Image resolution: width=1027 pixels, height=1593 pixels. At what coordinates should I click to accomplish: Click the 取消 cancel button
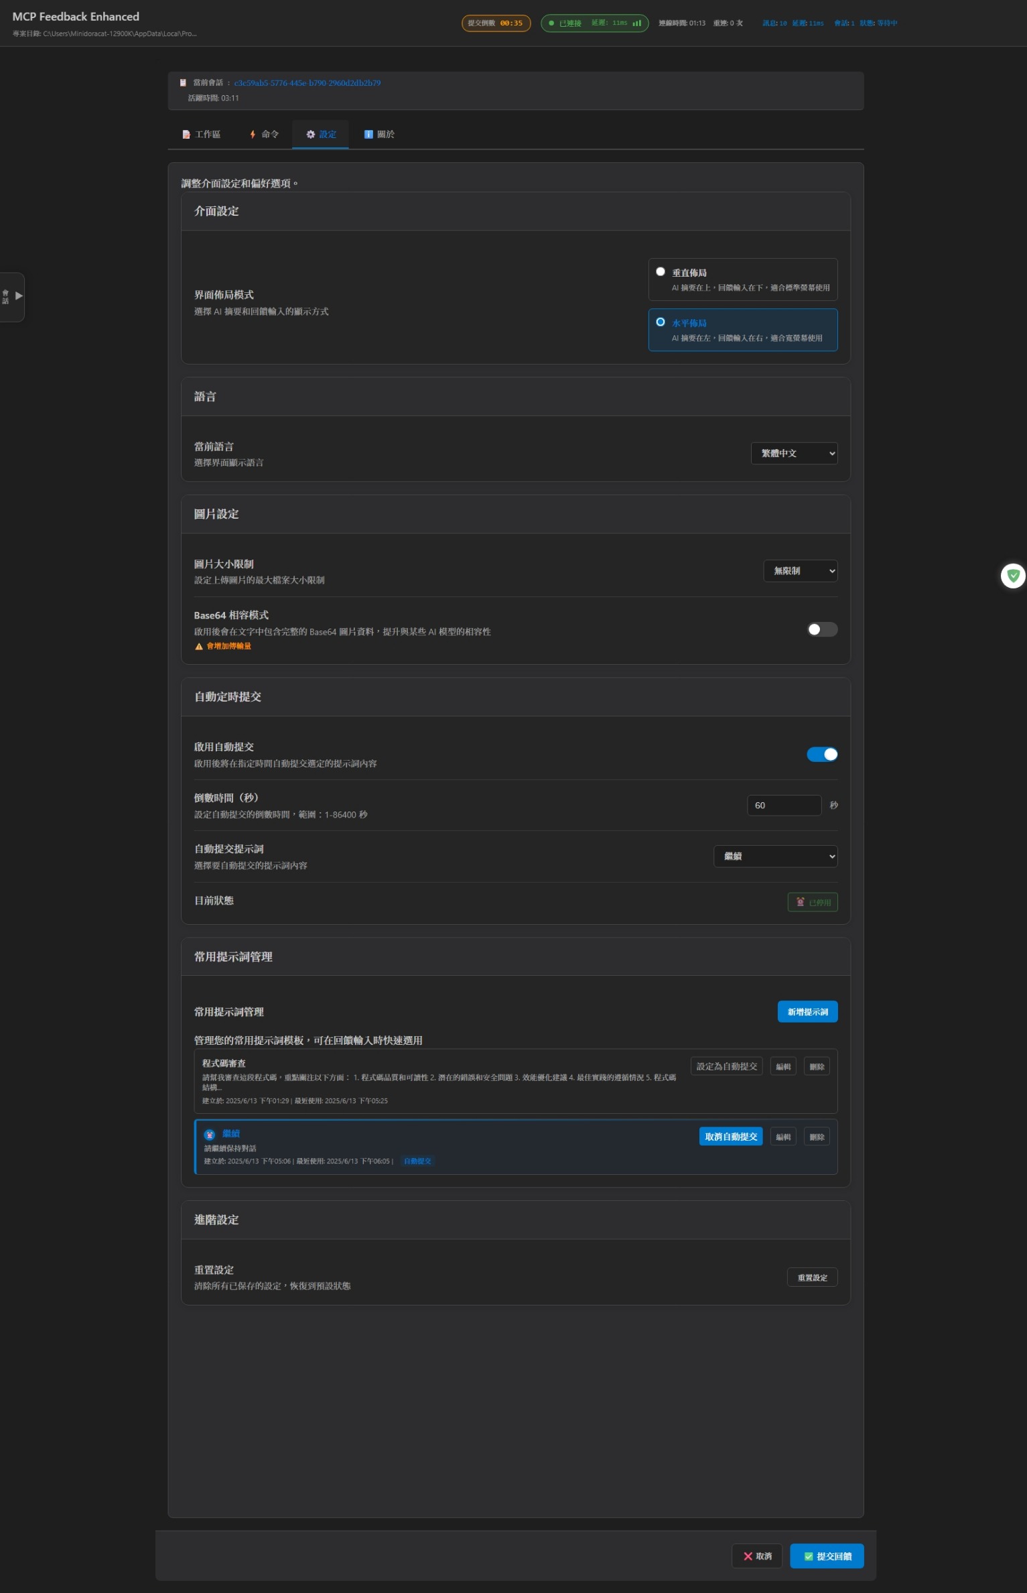(757, 1556)
